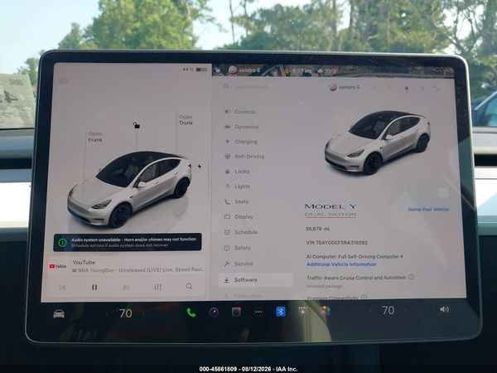
Task: Tap driver temperature 70 on left
Action: [126, 313]
